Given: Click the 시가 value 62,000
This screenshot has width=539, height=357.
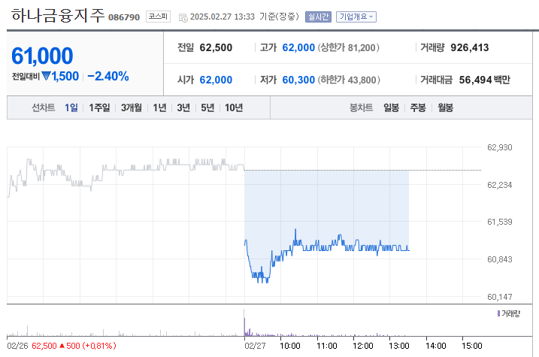Looking at the screenshot, I should pyautogui.click(x=216, y=80).
